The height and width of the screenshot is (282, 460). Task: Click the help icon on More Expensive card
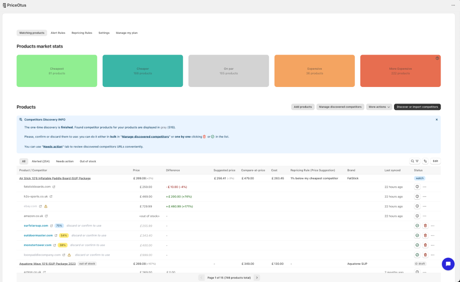[x=437, y=58]
